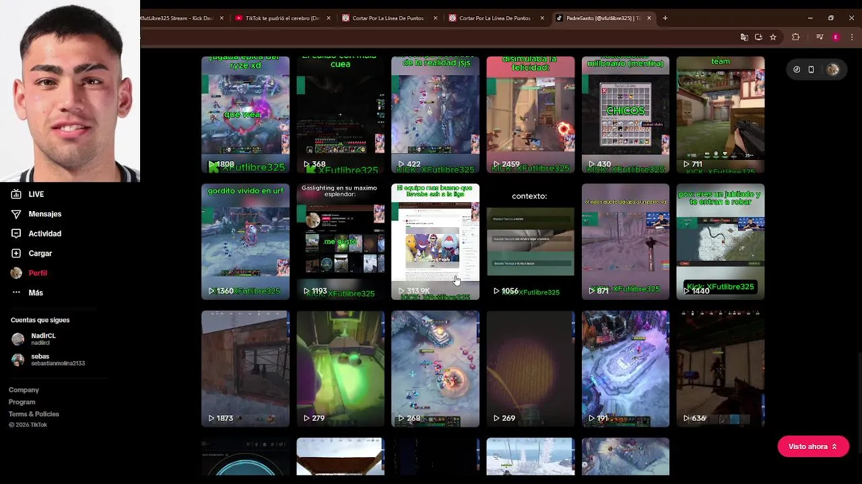Close the TikTok te pudrió el cerebro tab
Screen dimensions: 862x484
click(329, 18)
